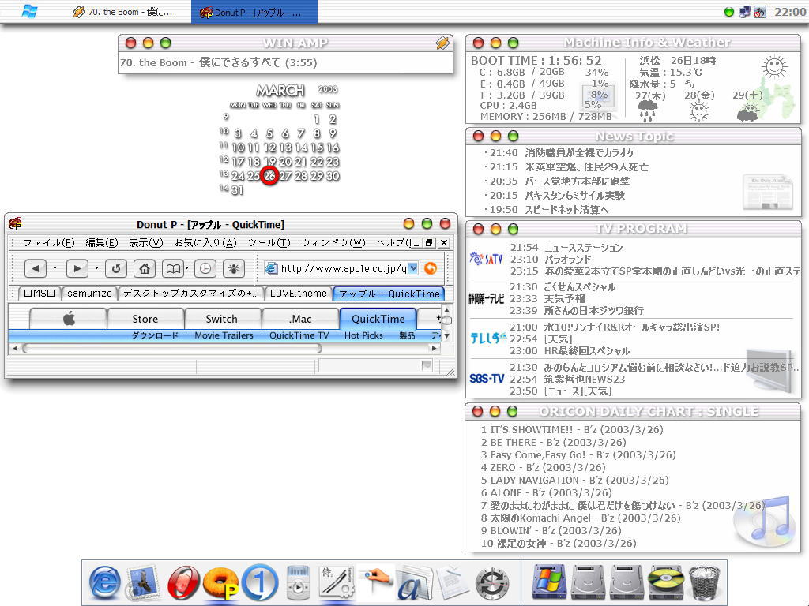The image size is (809, 606).
Task: Open the favorites book icon in Donut P
Action: 173,268
